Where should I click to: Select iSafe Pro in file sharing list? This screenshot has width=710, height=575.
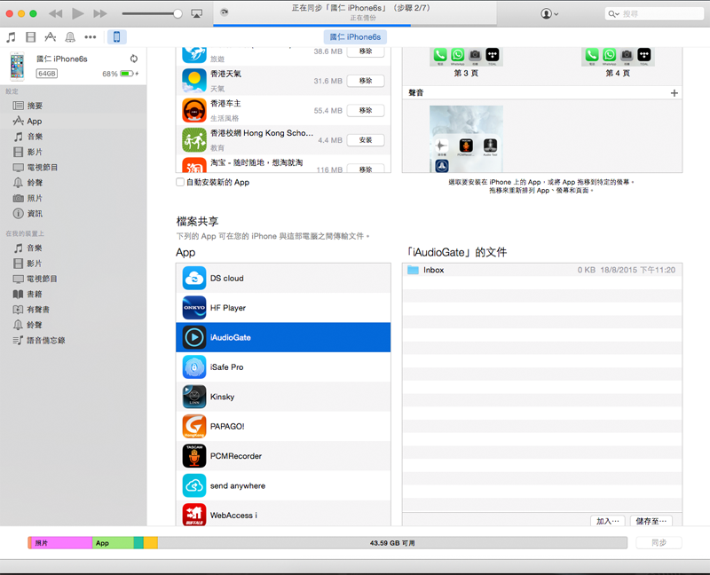pyautogui.click(x=283, y=367)
